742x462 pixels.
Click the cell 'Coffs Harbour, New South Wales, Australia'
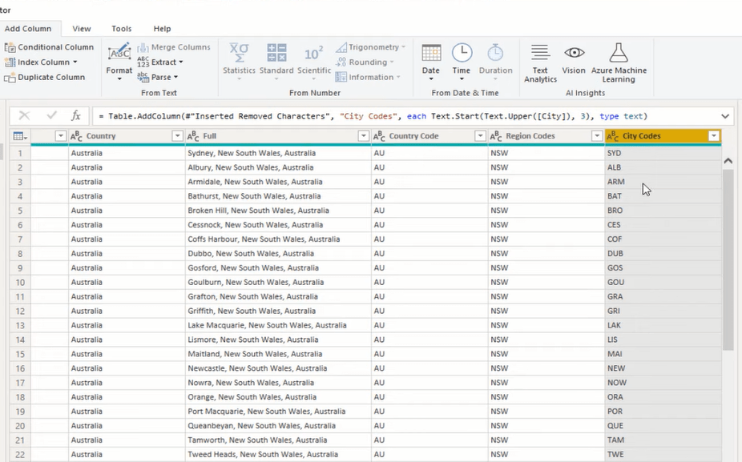click(x=278, y=239)
